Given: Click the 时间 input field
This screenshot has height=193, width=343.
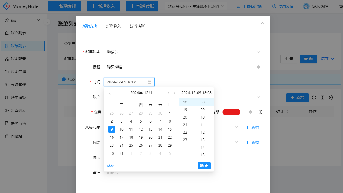Looking at the screenshot, I should coord(129,82).
